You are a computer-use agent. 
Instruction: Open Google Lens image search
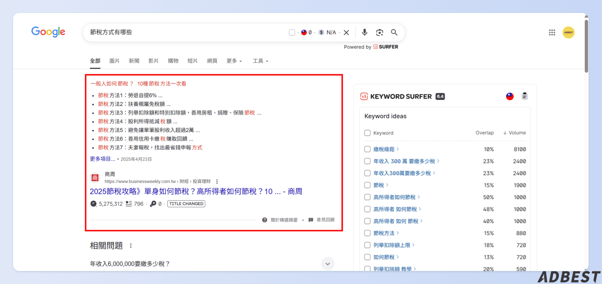tap(379, 32)
